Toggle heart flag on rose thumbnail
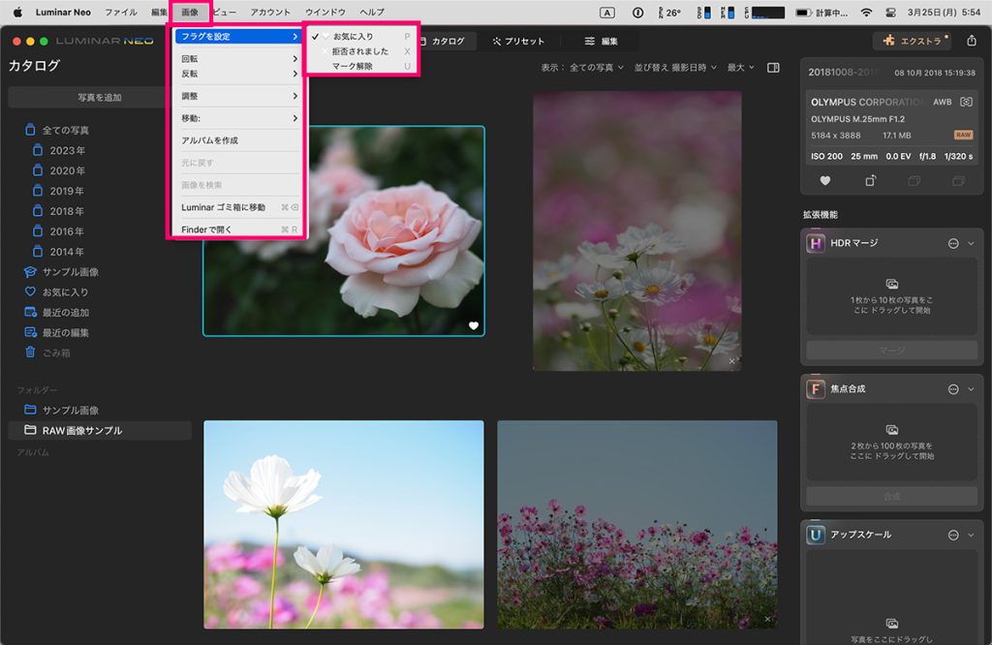This screenshot has height=645, width=992. 473,325
